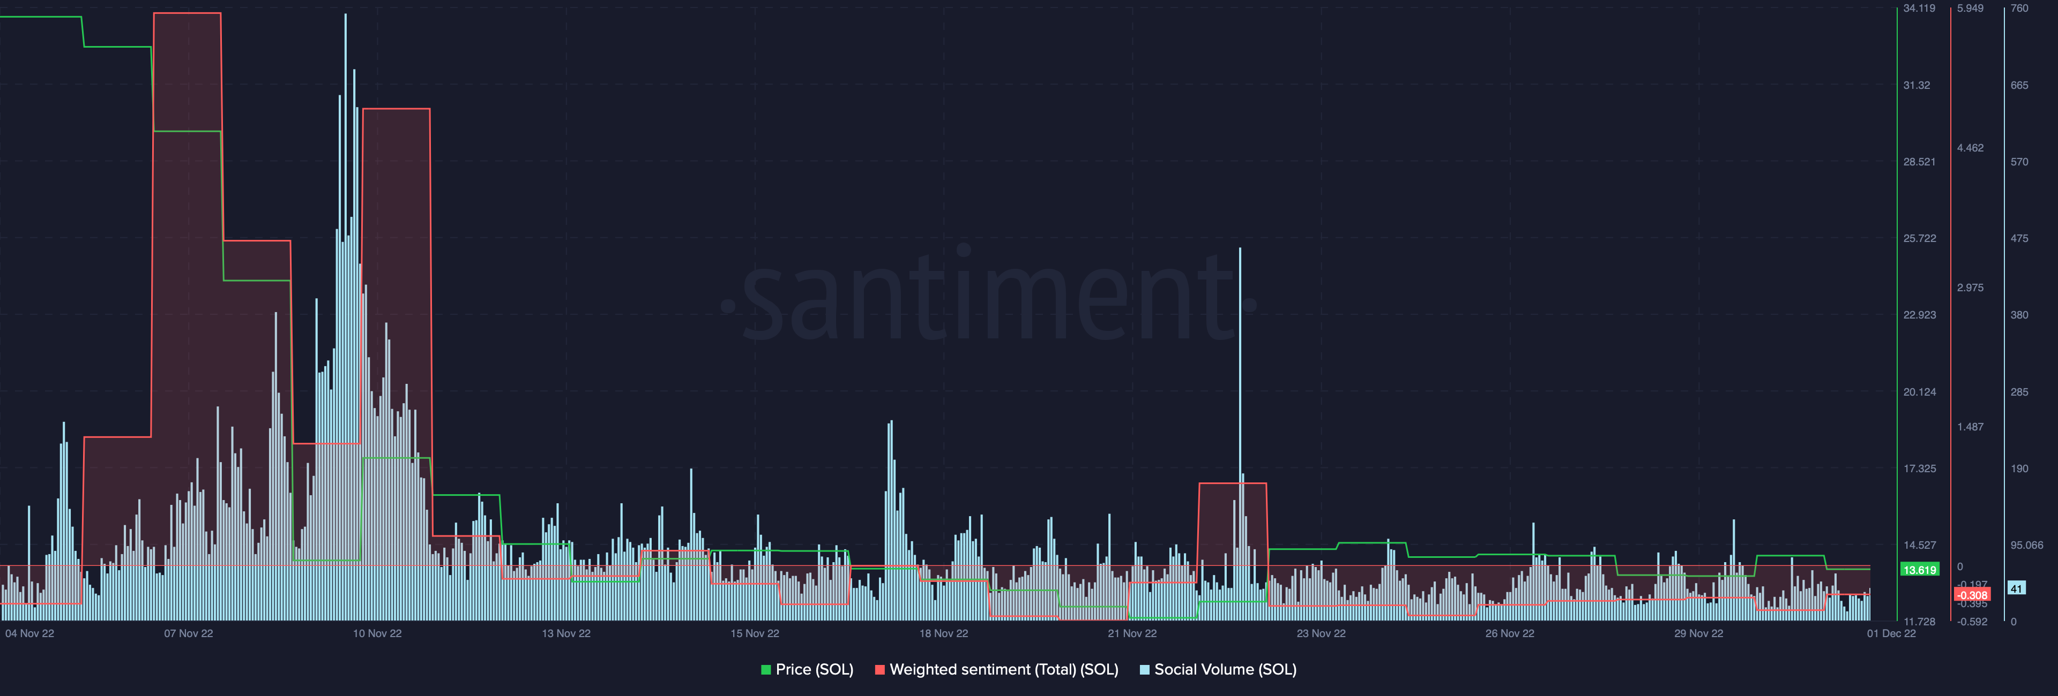
Task: Click the 760 social volume axis value
Action: (x=2019, y=8)
